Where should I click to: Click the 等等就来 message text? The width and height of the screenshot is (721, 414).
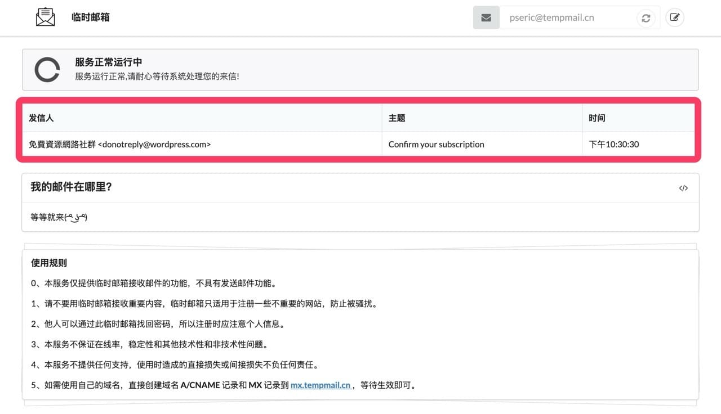[x=59, y=217]
